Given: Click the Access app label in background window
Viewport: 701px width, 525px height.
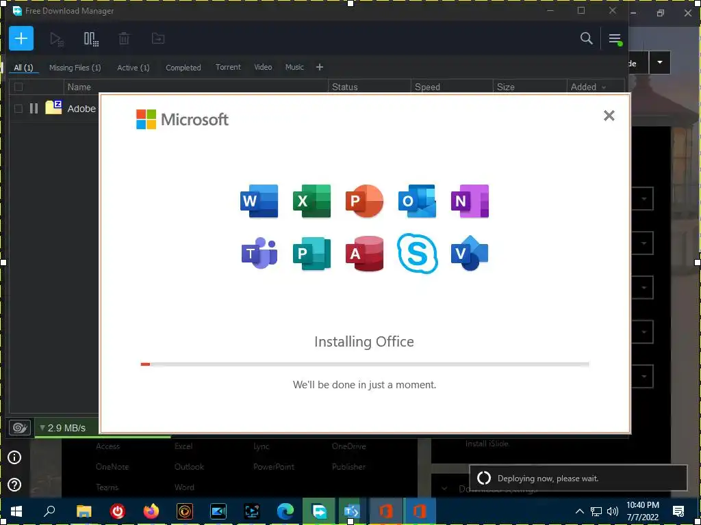Looking at the screenshot, I should [x=107, y=446].
